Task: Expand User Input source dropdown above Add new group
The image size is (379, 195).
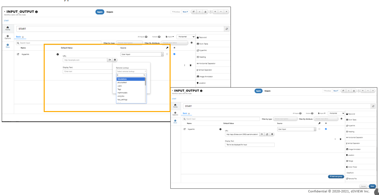Action: coord(297,129)
